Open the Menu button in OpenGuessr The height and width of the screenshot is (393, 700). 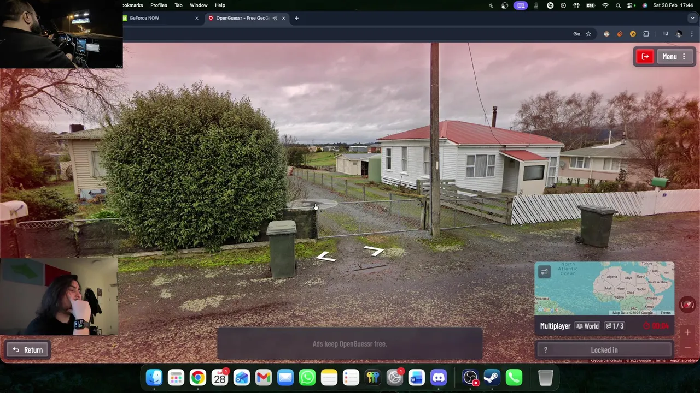(675, 57)
